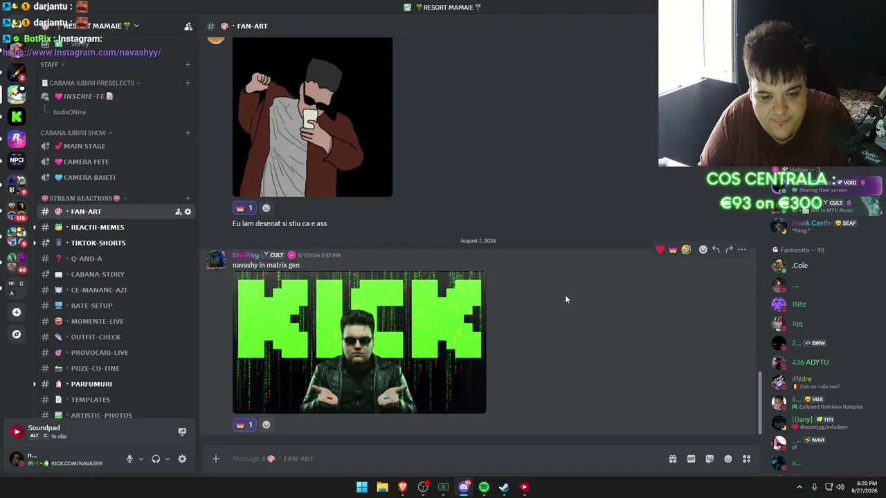Click the Reply arrow on the message

[716, 250]
